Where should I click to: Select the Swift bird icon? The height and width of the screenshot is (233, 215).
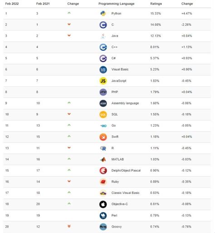[x=103, y=137]
